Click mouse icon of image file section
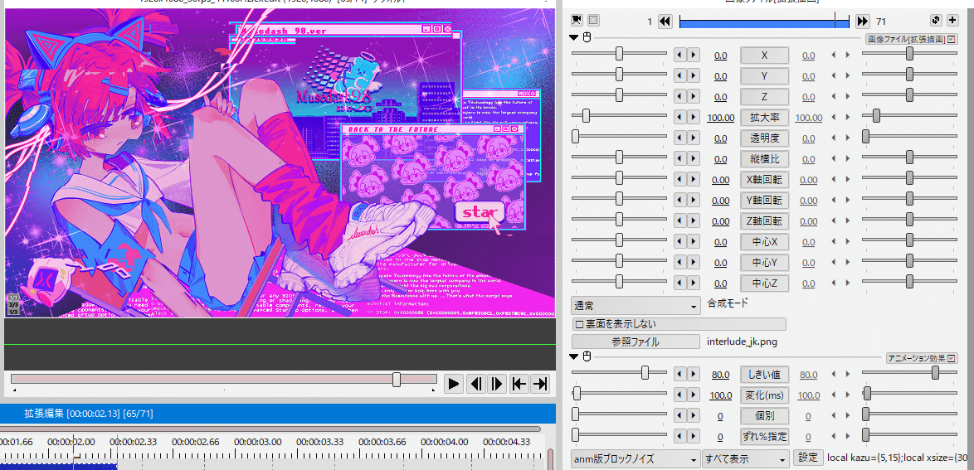The height and width of the screenshot is (470, 974). [x=587, y=38]
